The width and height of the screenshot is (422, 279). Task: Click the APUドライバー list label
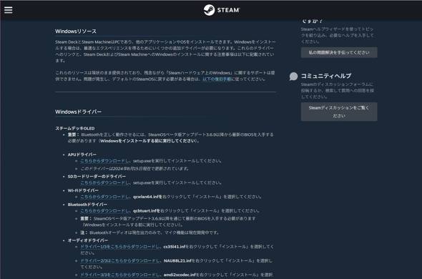pos(82,155)
